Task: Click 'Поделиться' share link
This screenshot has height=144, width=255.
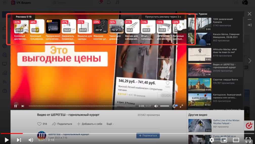Action: point(62,124)
